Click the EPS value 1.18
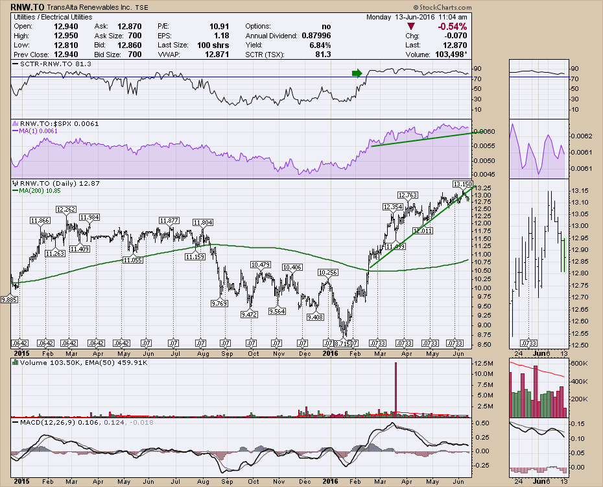The height and width of the screenshot is (487, 603). tap(222, 36)
